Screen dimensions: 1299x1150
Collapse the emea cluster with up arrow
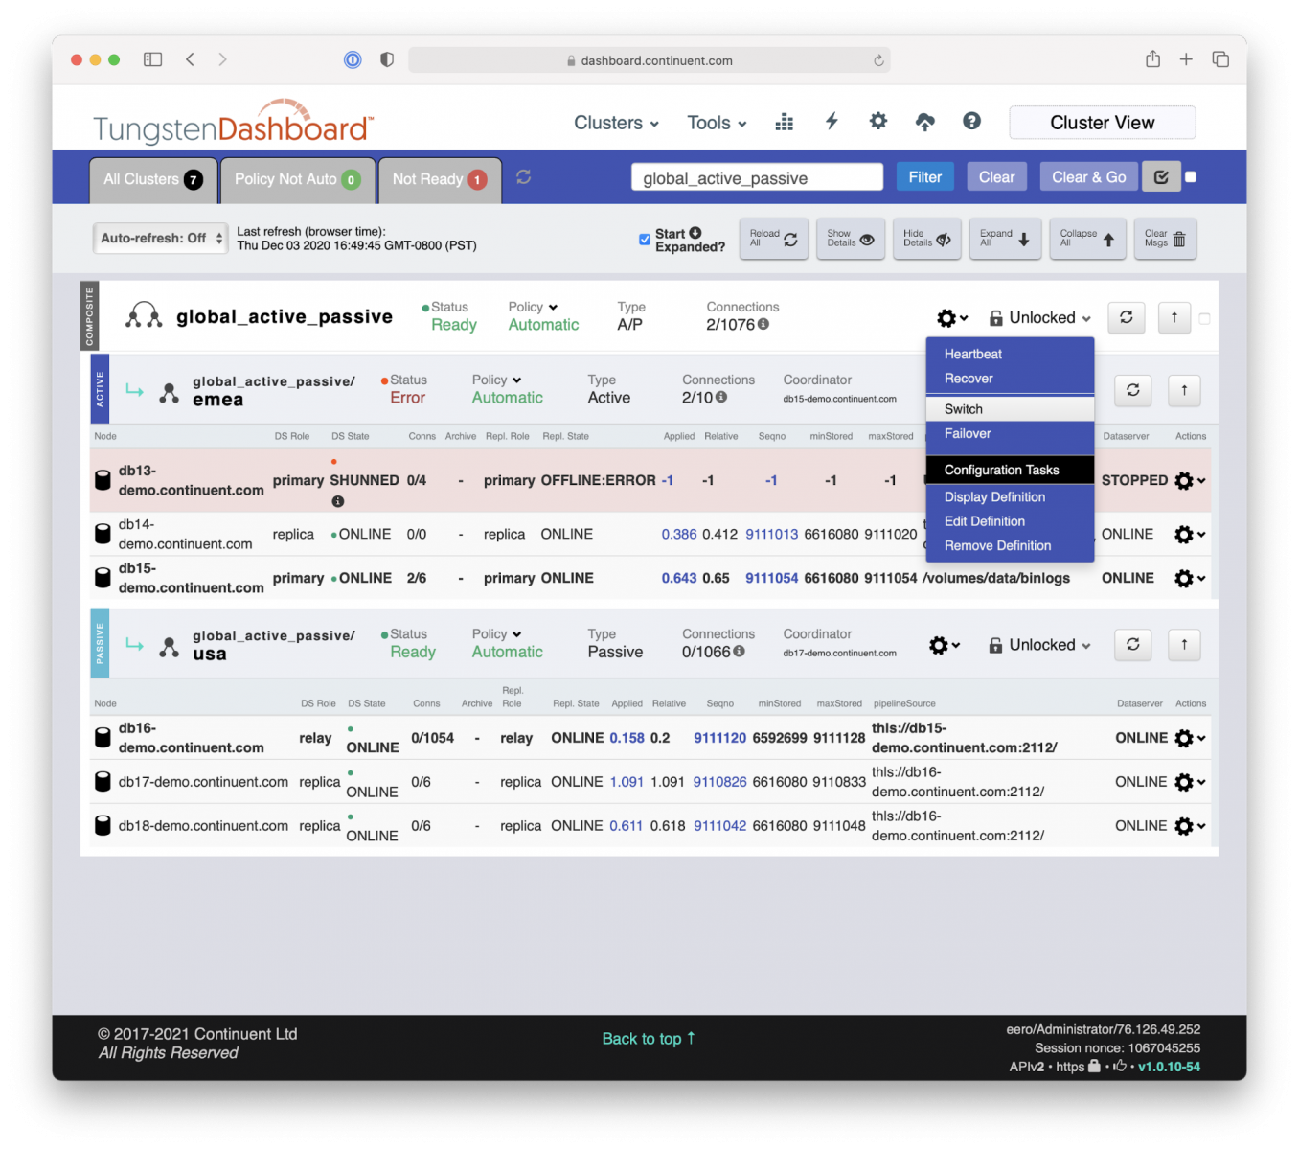[x=1184, y=390]
